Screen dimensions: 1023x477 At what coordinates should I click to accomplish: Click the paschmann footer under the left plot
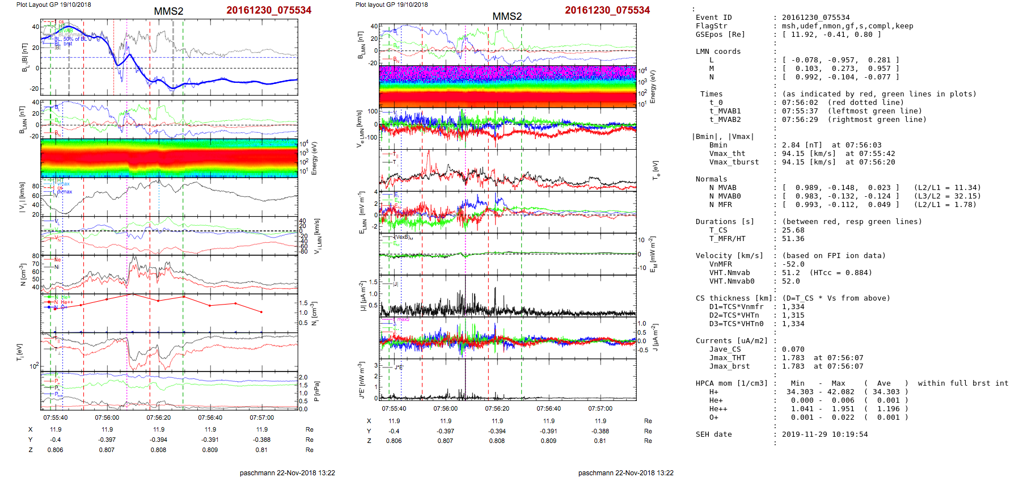coord(287,472)
